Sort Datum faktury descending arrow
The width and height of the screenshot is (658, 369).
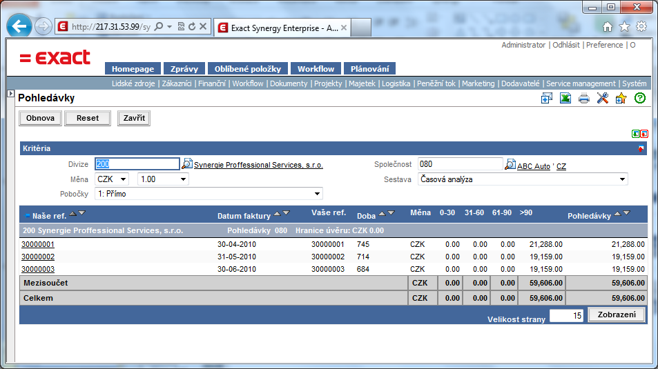[x=287, y=213]
